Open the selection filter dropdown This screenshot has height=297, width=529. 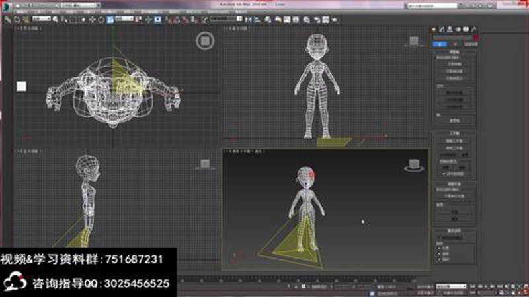[x=42, y=19]
